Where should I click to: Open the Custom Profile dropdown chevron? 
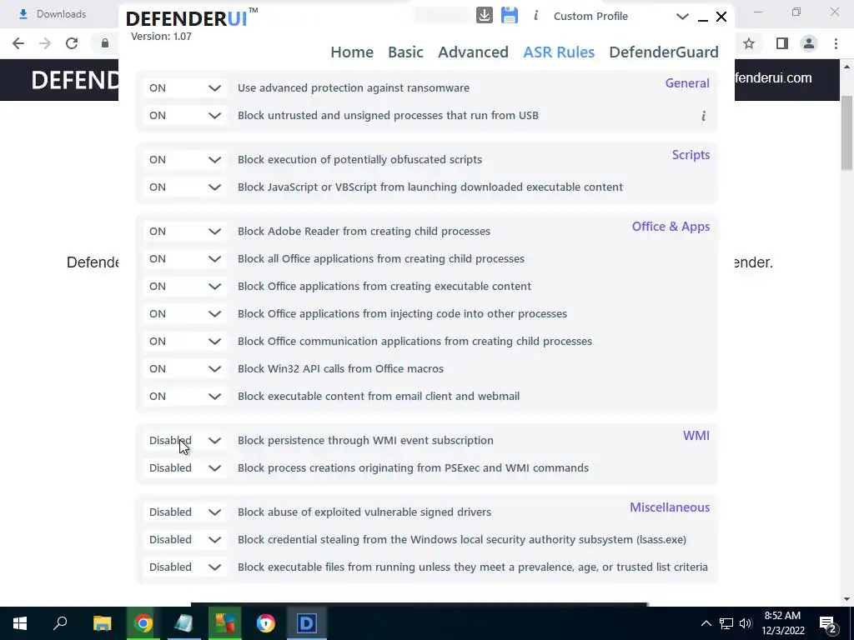click(682, 17)
